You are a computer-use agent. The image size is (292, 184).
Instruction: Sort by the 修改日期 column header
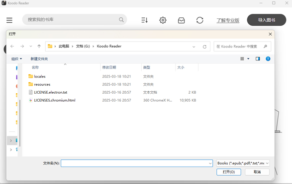tap(109, 67)
